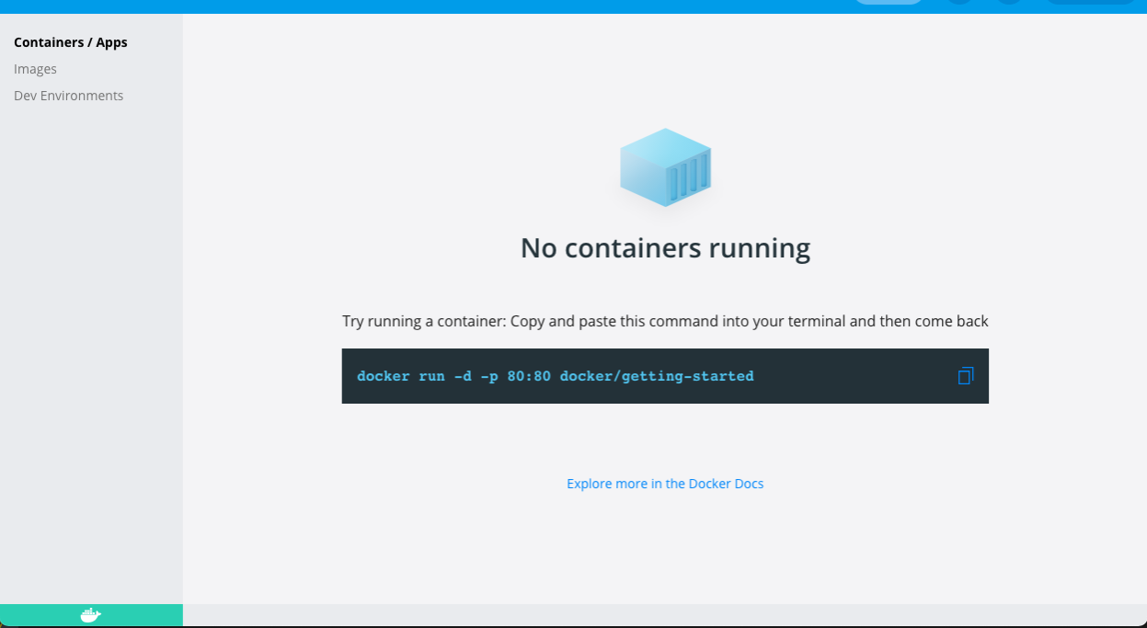Click the left round icon in top bar
This screenshot has width=1147, height=628.
click(x=959, y=2)
